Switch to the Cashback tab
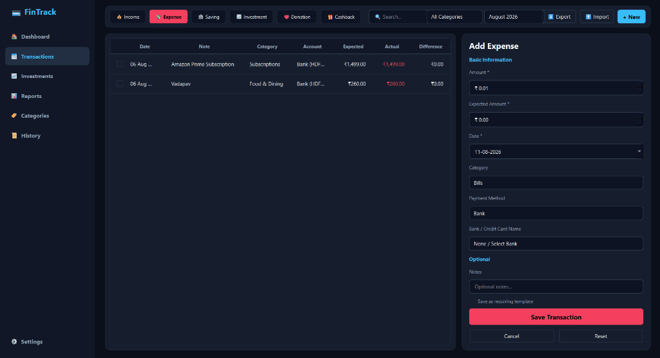 (341, 17)
